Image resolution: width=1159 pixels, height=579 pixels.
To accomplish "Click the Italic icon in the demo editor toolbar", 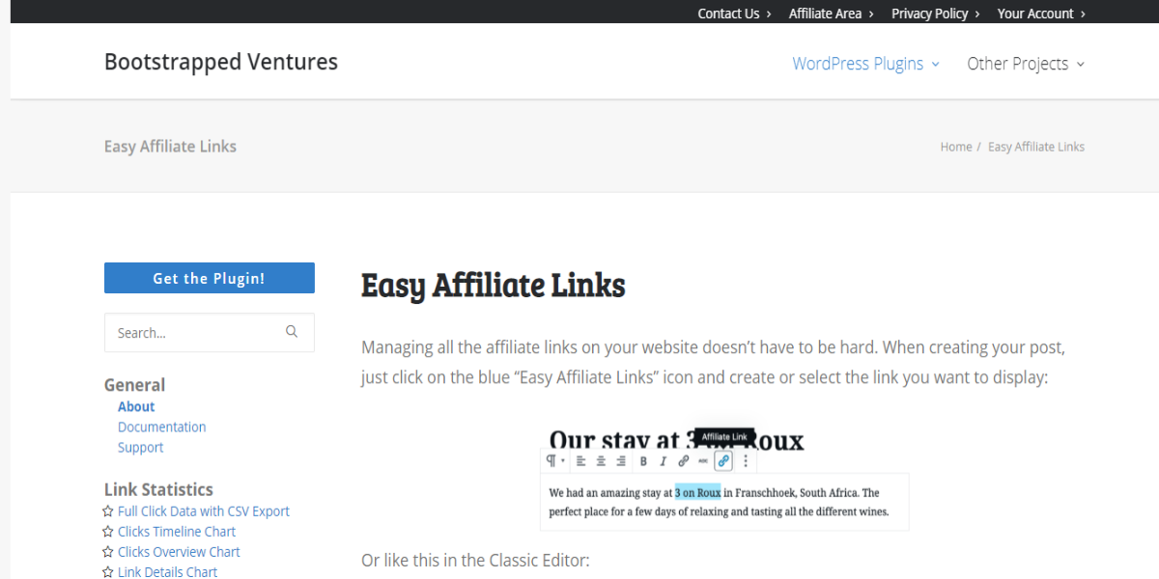I will tap(663, 460).
